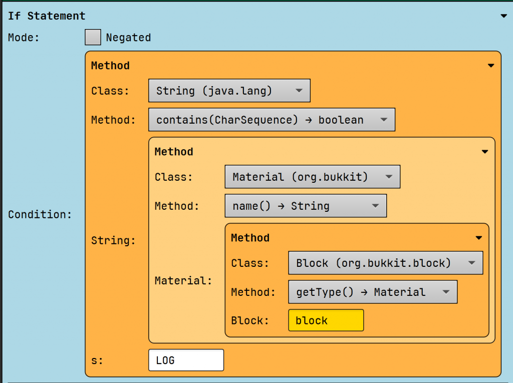Open the name() → String method dropdown

(x=306, y=206)
